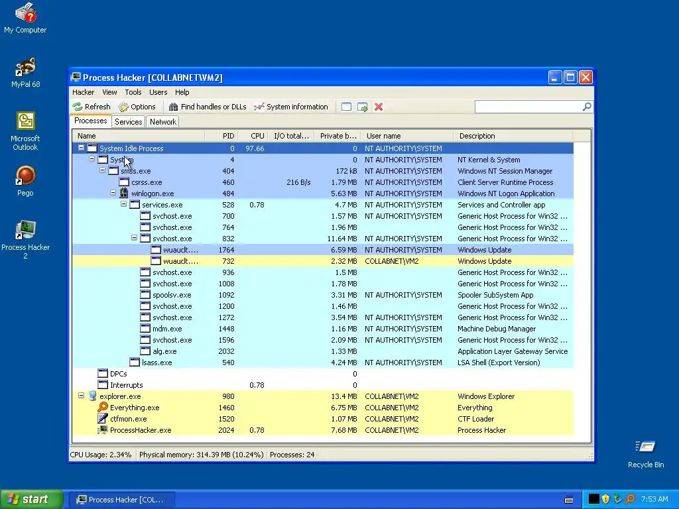Click the find window and thread icon

[x=363, y=107]
